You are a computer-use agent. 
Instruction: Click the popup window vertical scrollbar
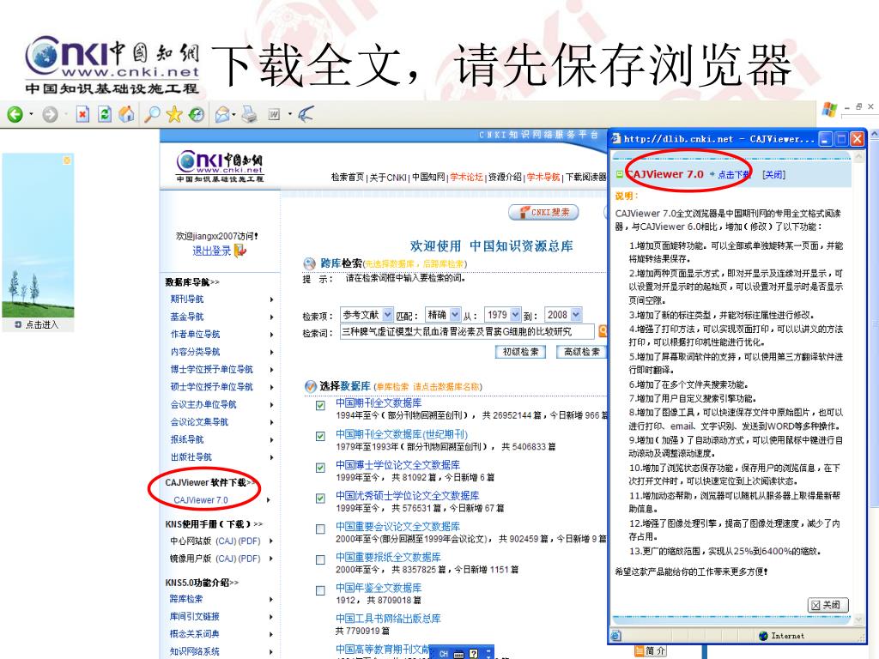(858, 387)
